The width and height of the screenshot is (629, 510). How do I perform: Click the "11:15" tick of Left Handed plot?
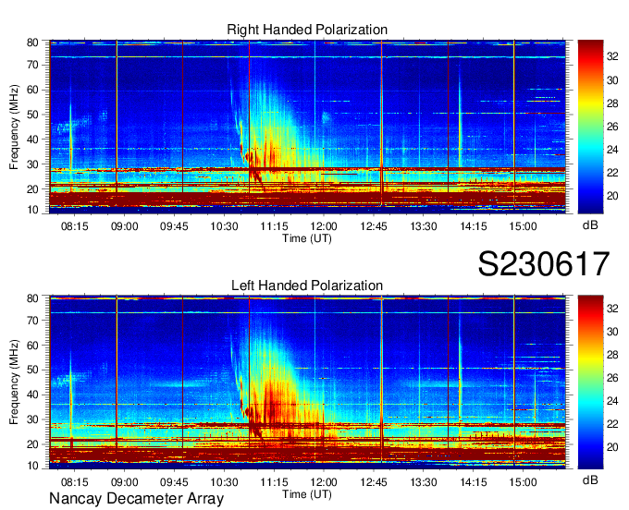coord(274,482)
